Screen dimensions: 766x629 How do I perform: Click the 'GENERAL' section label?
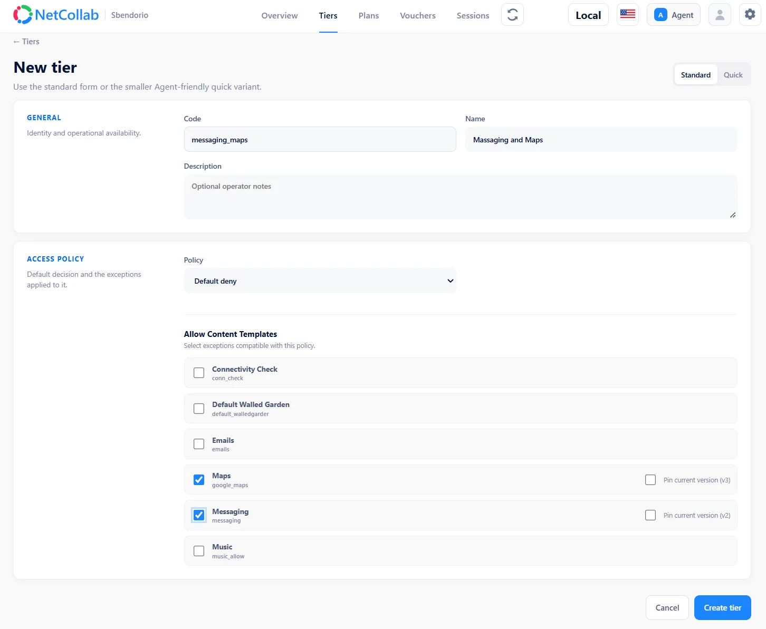point(44,118)
